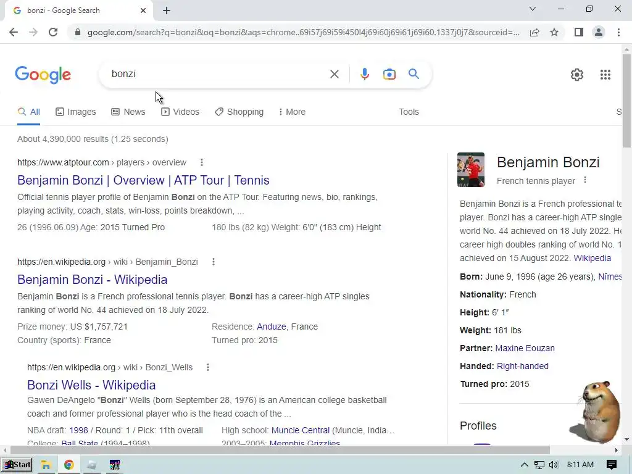Screen dimensions: 632x474
Task: Open the Maxine Eouzan partner link
Action: point(525,348)
